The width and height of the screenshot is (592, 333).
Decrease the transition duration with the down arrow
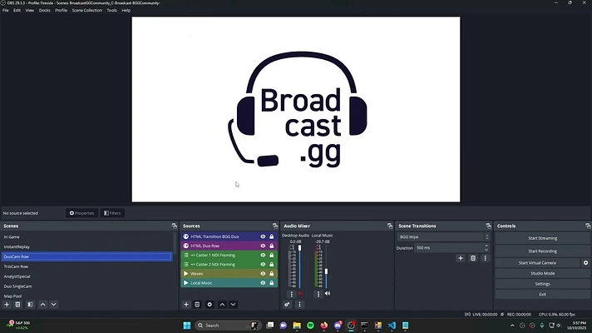click(x=486, y=250)
